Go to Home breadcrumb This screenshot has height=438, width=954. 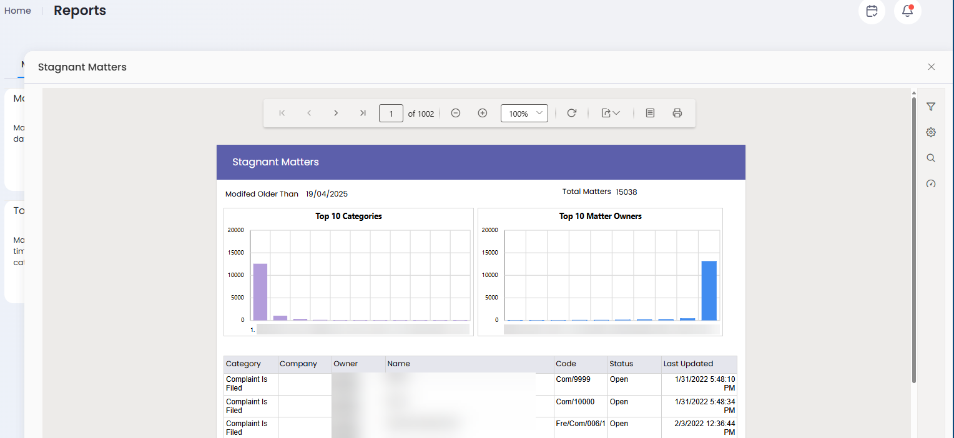click(x=17, y=11)
